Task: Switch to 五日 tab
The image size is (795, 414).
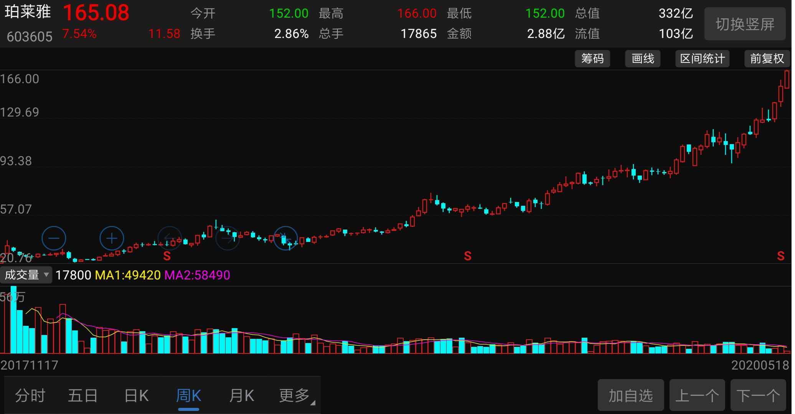Action: (83, 396)
